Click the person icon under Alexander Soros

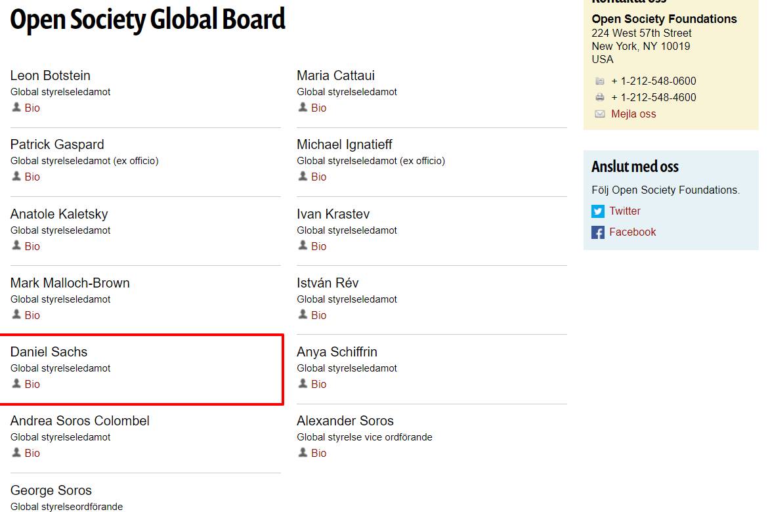point(303,452)
